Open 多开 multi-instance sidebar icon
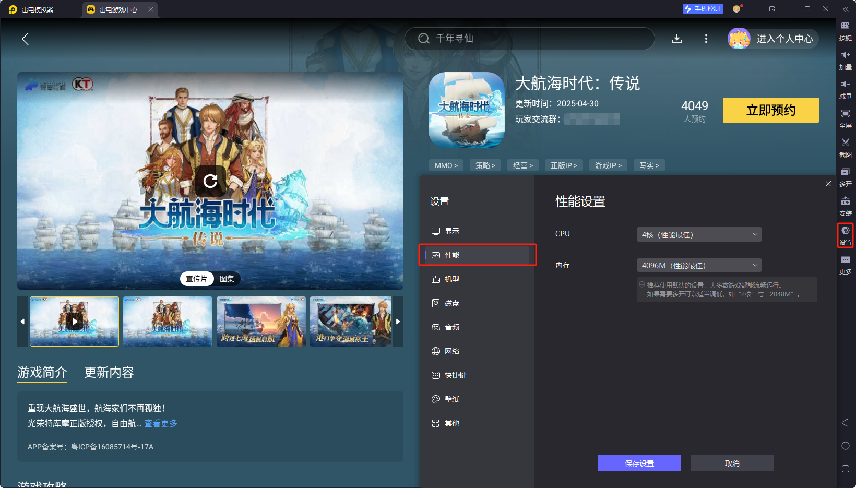Screen dimensions: 856x488 point(845,177)
